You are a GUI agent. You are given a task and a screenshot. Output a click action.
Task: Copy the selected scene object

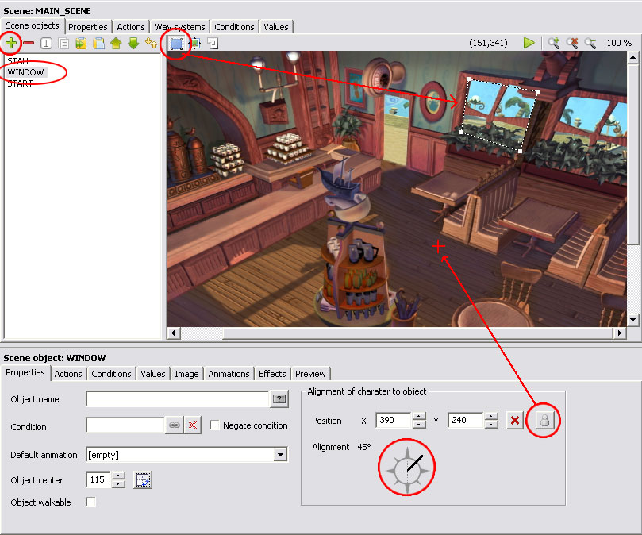pyautogui.click(x=63, y=43)
